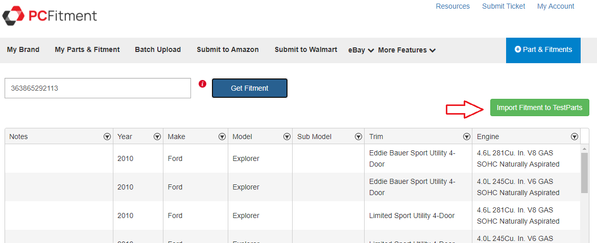
Task: Select first row's Explorer model cell
Action: (260, 158)
